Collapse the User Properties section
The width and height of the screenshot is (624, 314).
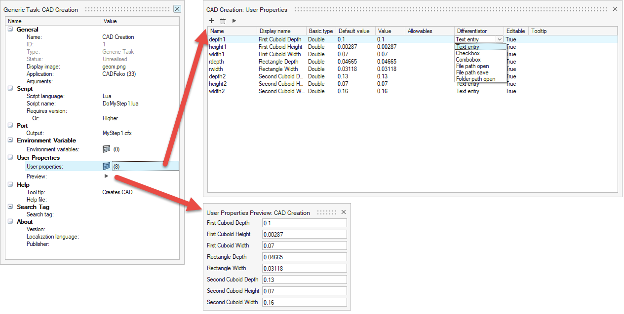[10, 158]
